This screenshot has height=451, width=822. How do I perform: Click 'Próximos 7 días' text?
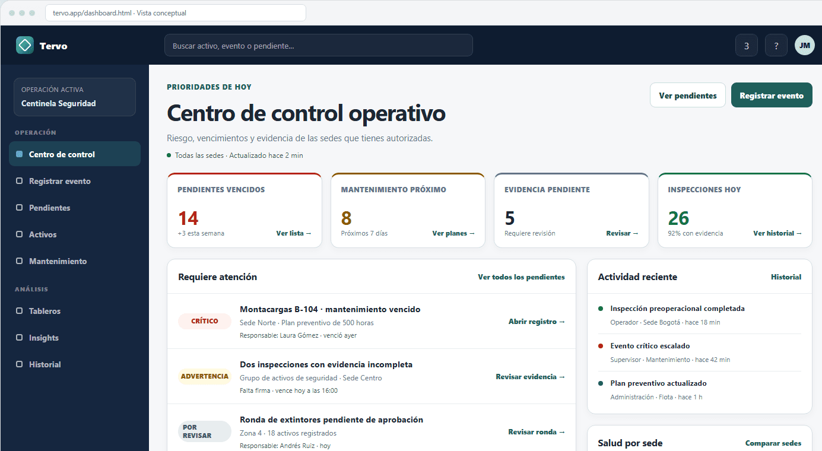point(364,233)
